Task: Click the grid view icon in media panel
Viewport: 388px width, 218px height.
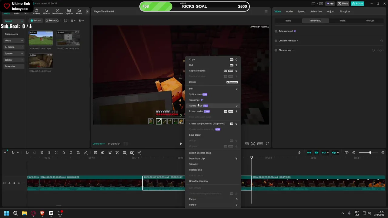Action: tap(65, 21)
